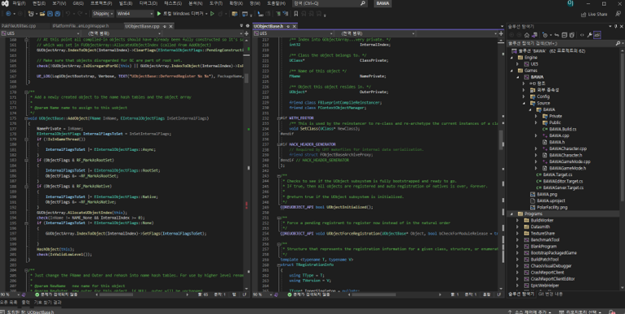Viewport: 625px width, 314px height.
Task: Click Add to Source Control in status bar
Action: (530, 312)
